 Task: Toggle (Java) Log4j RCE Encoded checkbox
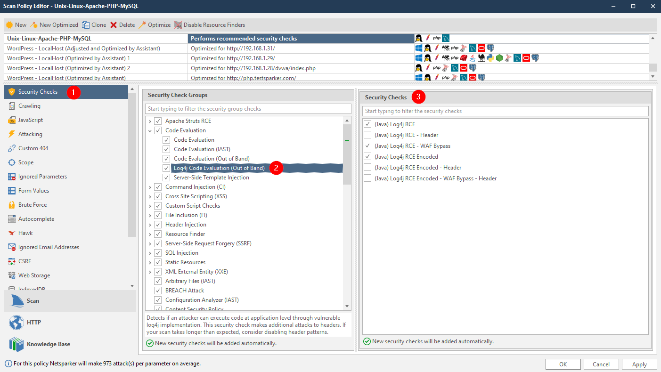[367, 157]
